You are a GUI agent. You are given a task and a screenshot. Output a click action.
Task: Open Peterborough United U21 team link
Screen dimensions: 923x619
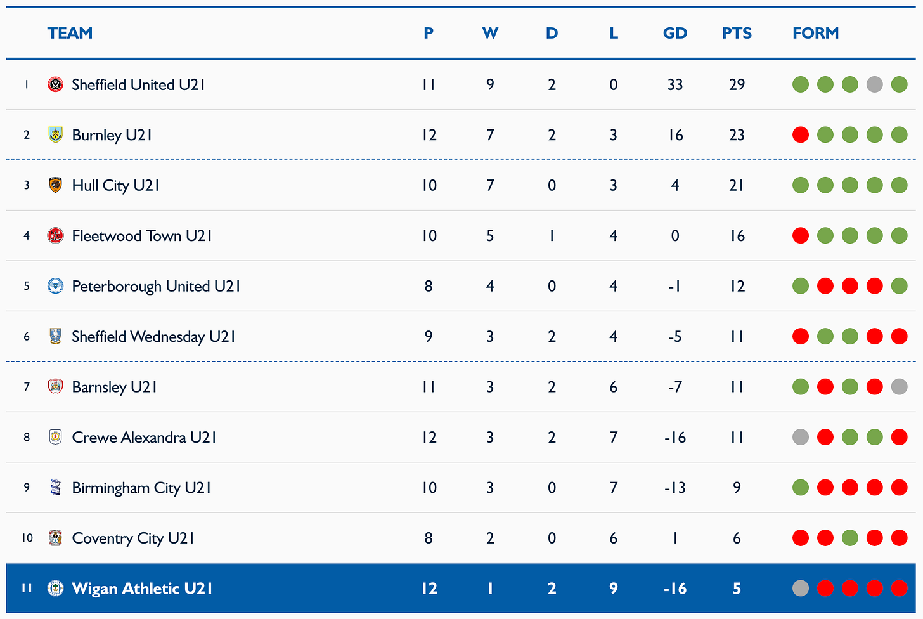coord(156,286)
